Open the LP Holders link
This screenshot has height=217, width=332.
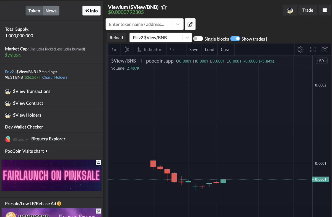click(x=61, y=77)
